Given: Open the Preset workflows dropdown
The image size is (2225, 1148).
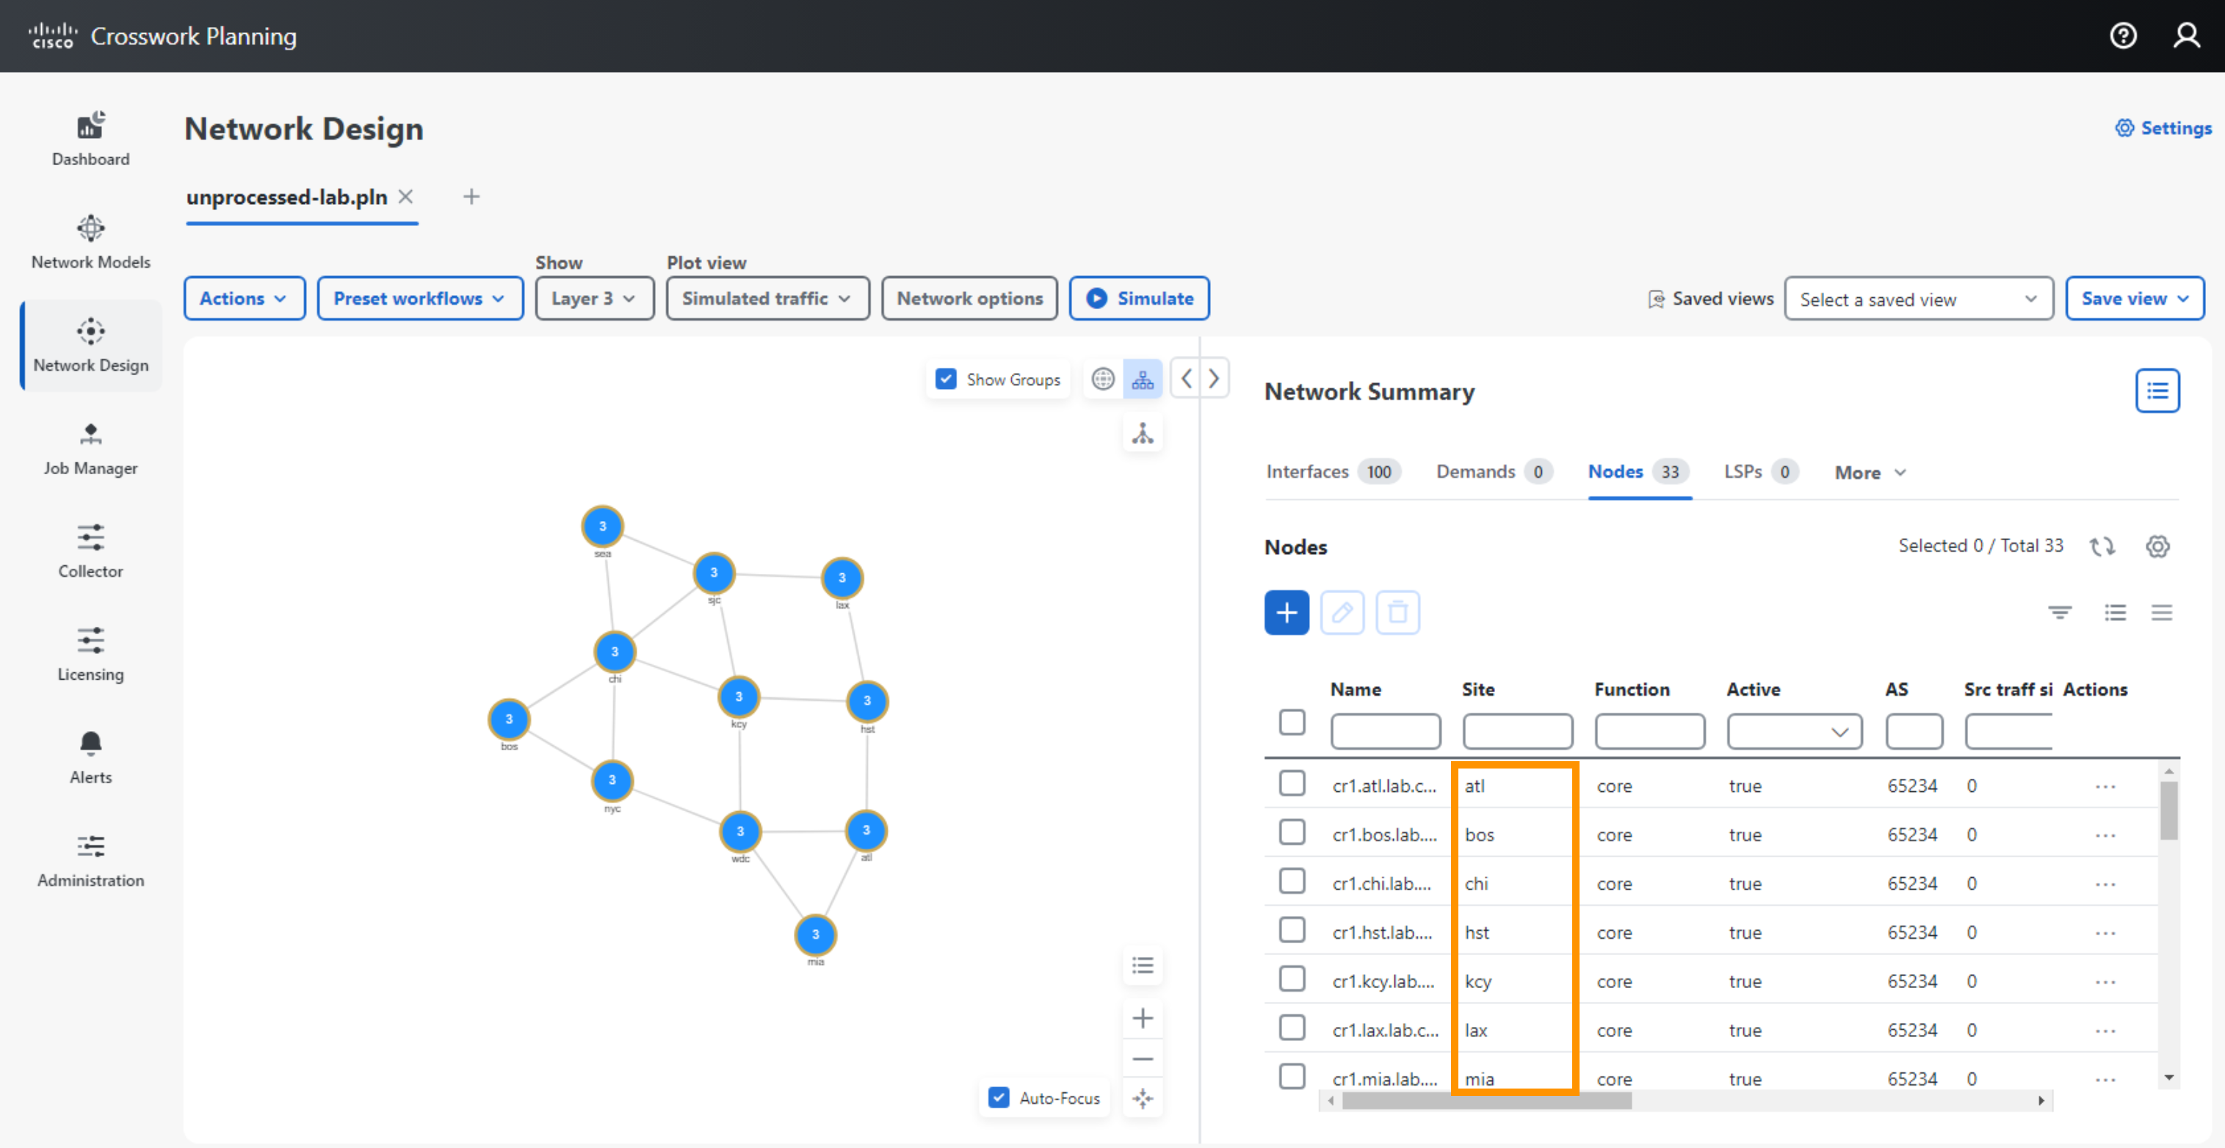Looking at the screenshot, I should click(x=420, y=299).
